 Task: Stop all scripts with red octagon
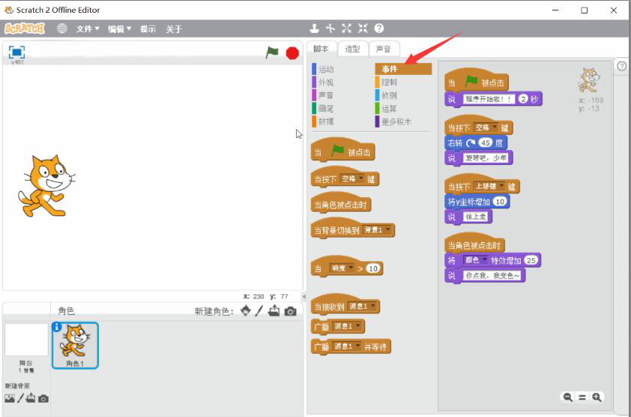point(292,53)
